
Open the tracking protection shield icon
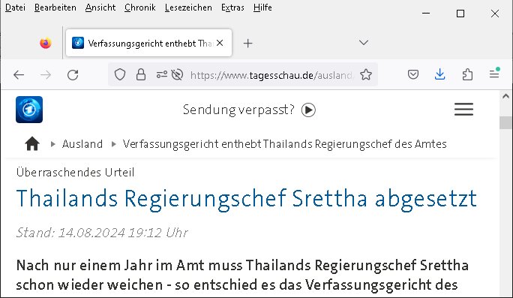[x=120, y=74]
